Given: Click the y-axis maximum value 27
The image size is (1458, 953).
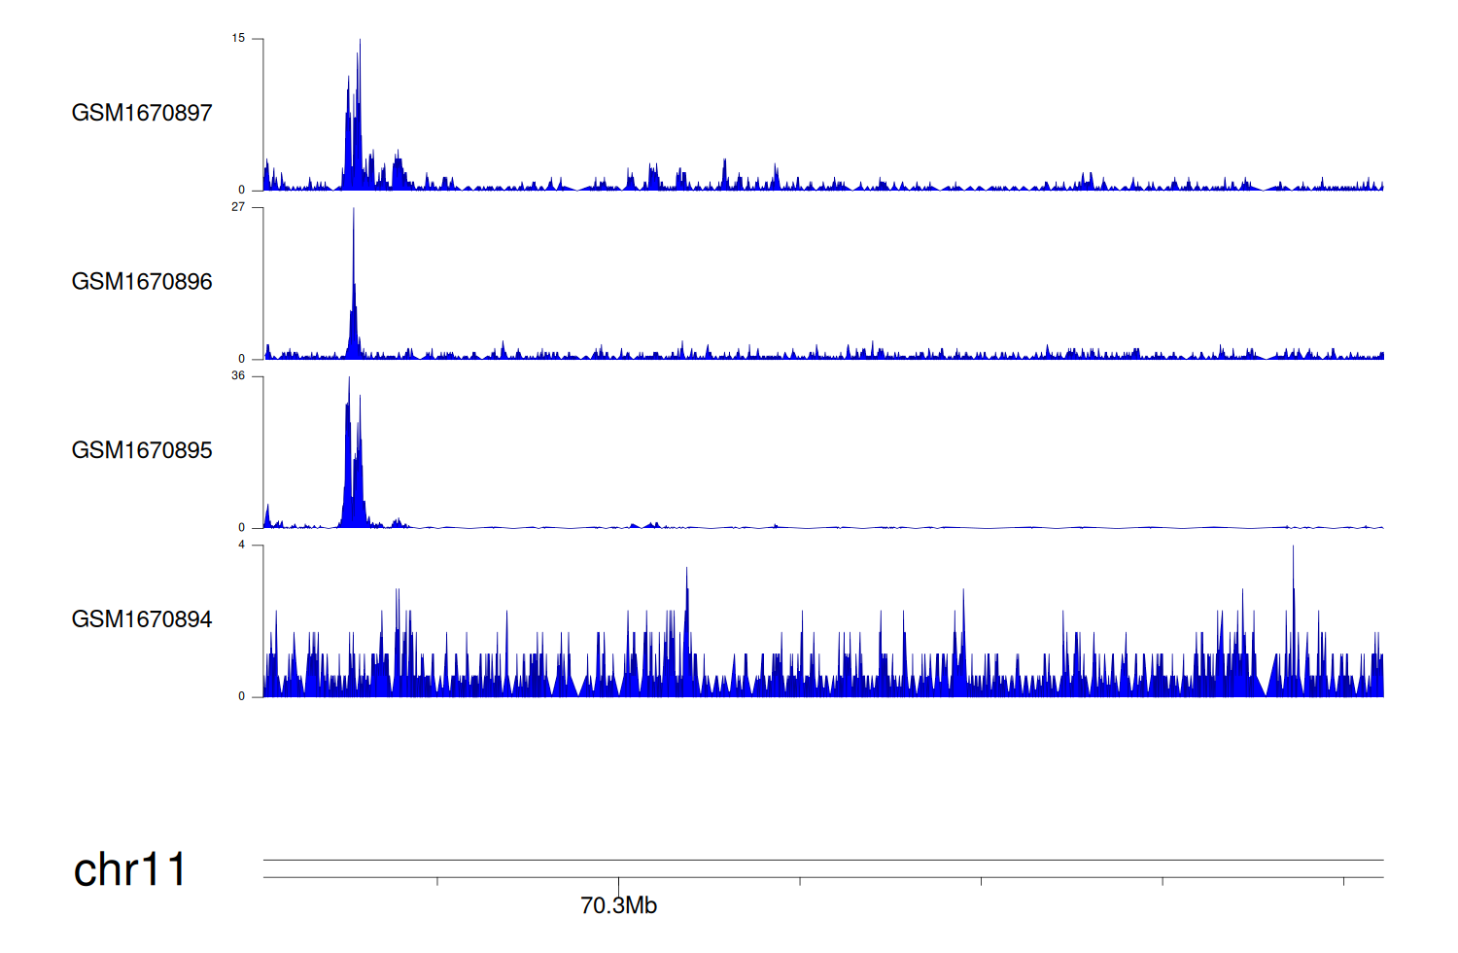Looking at the screenshot, I should (238, 207).
